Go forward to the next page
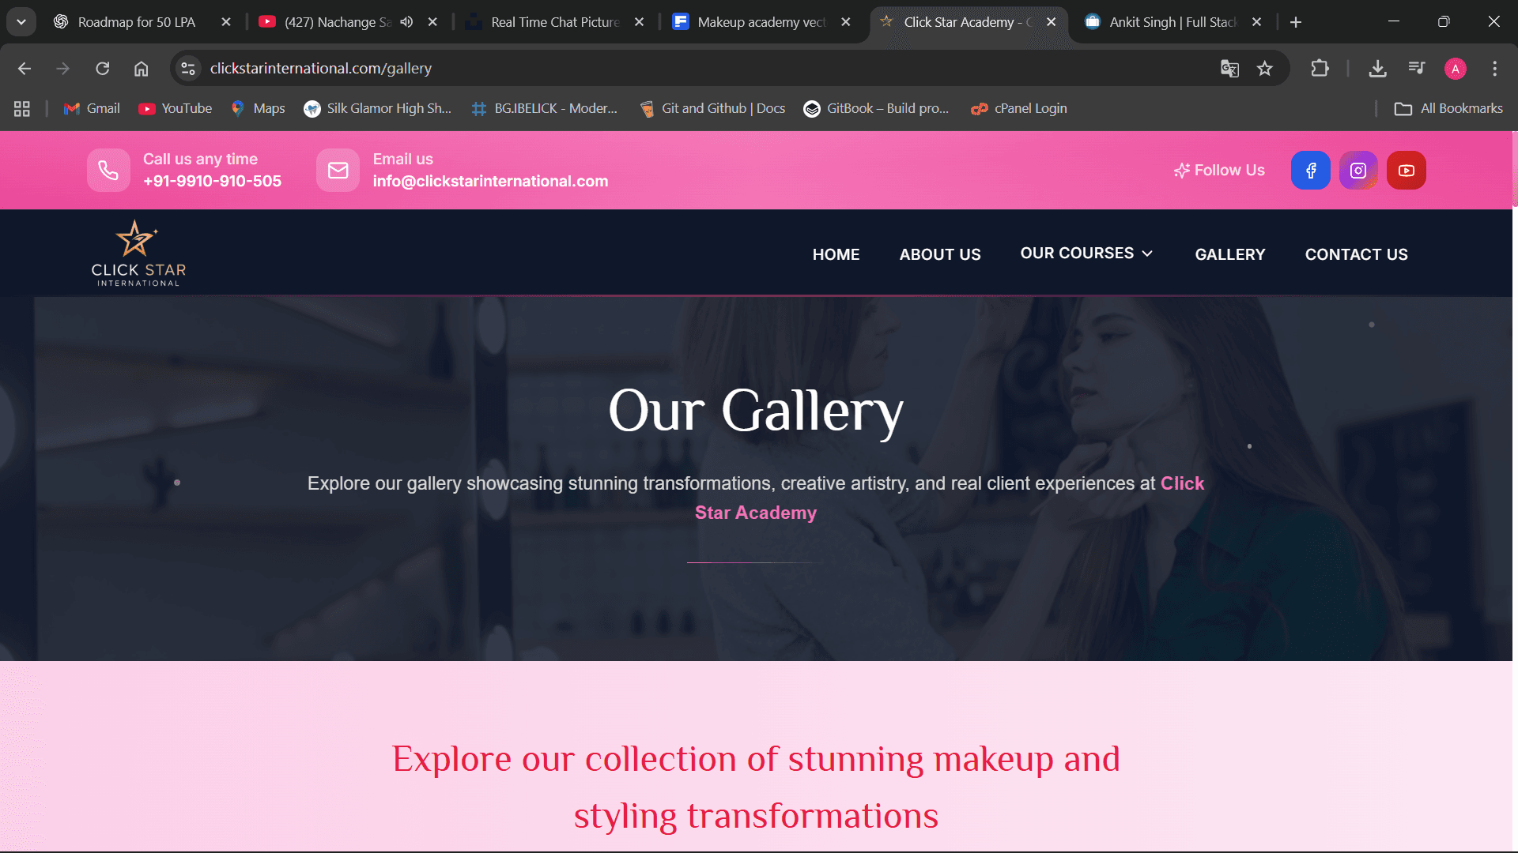 (x=63, y=69)
